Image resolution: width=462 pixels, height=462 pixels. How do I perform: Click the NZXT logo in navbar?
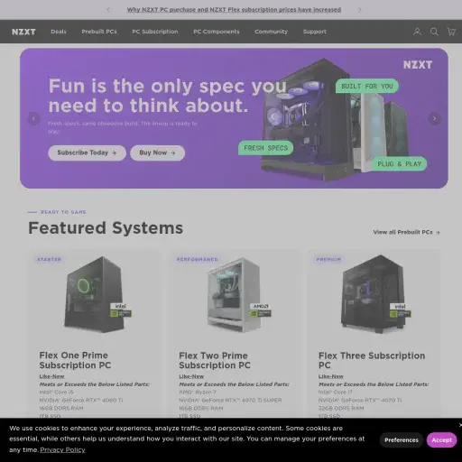click(x=23, y=32)
